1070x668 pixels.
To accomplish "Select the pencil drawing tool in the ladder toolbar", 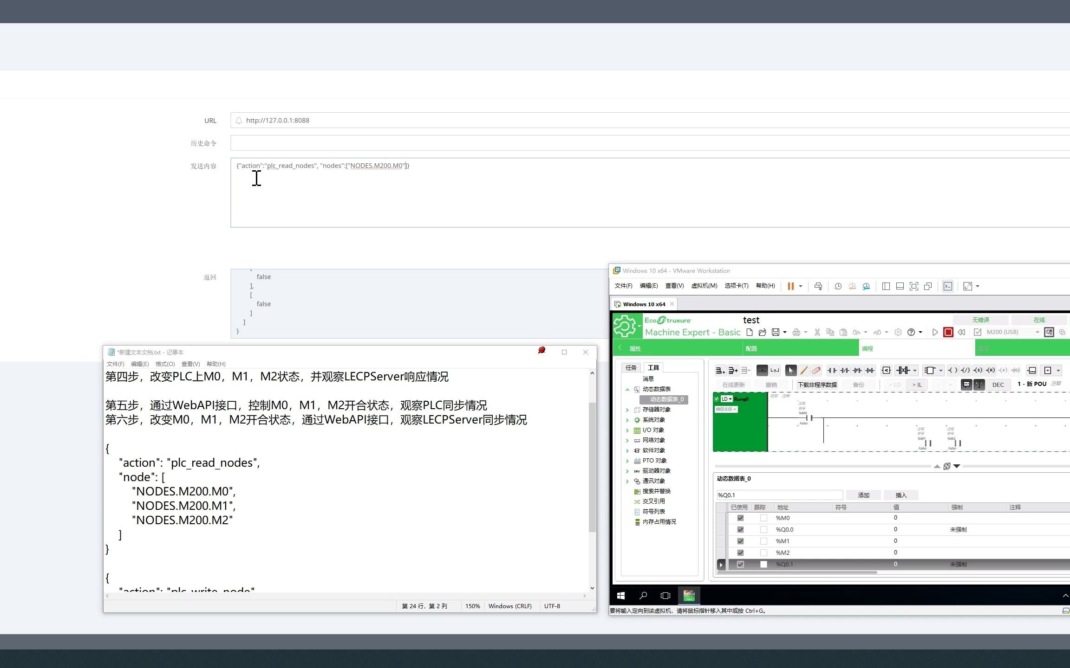I will tap(803, 371).
